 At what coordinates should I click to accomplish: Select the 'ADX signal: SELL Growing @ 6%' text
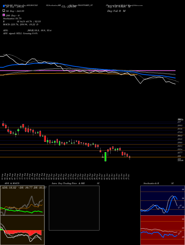tap(20, 33)
